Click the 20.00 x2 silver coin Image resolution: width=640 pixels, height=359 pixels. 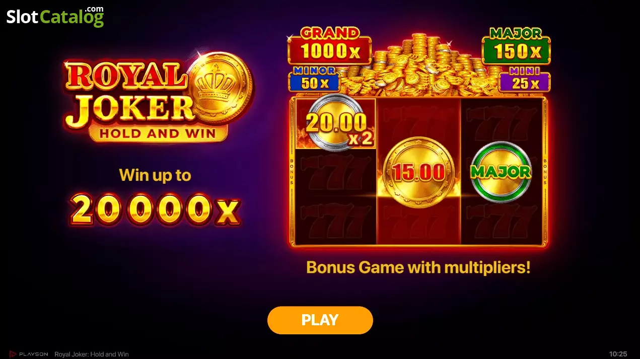click(336, 122)
